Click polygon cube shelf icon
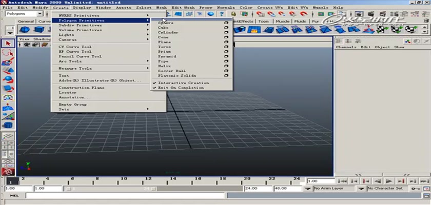 pos(39,29)
